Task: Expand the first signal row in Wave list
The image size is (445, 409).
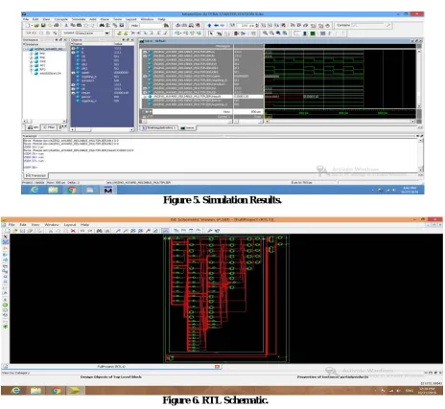Action: (145, 52)
